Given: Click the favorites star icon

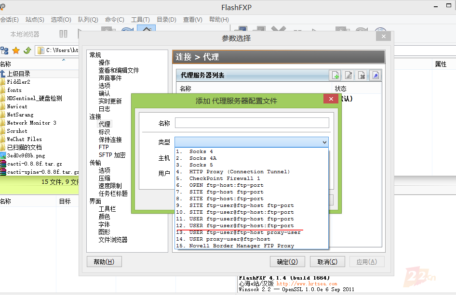Looking at the screenshot, I should pyautogui.click(x=16, y=51).
